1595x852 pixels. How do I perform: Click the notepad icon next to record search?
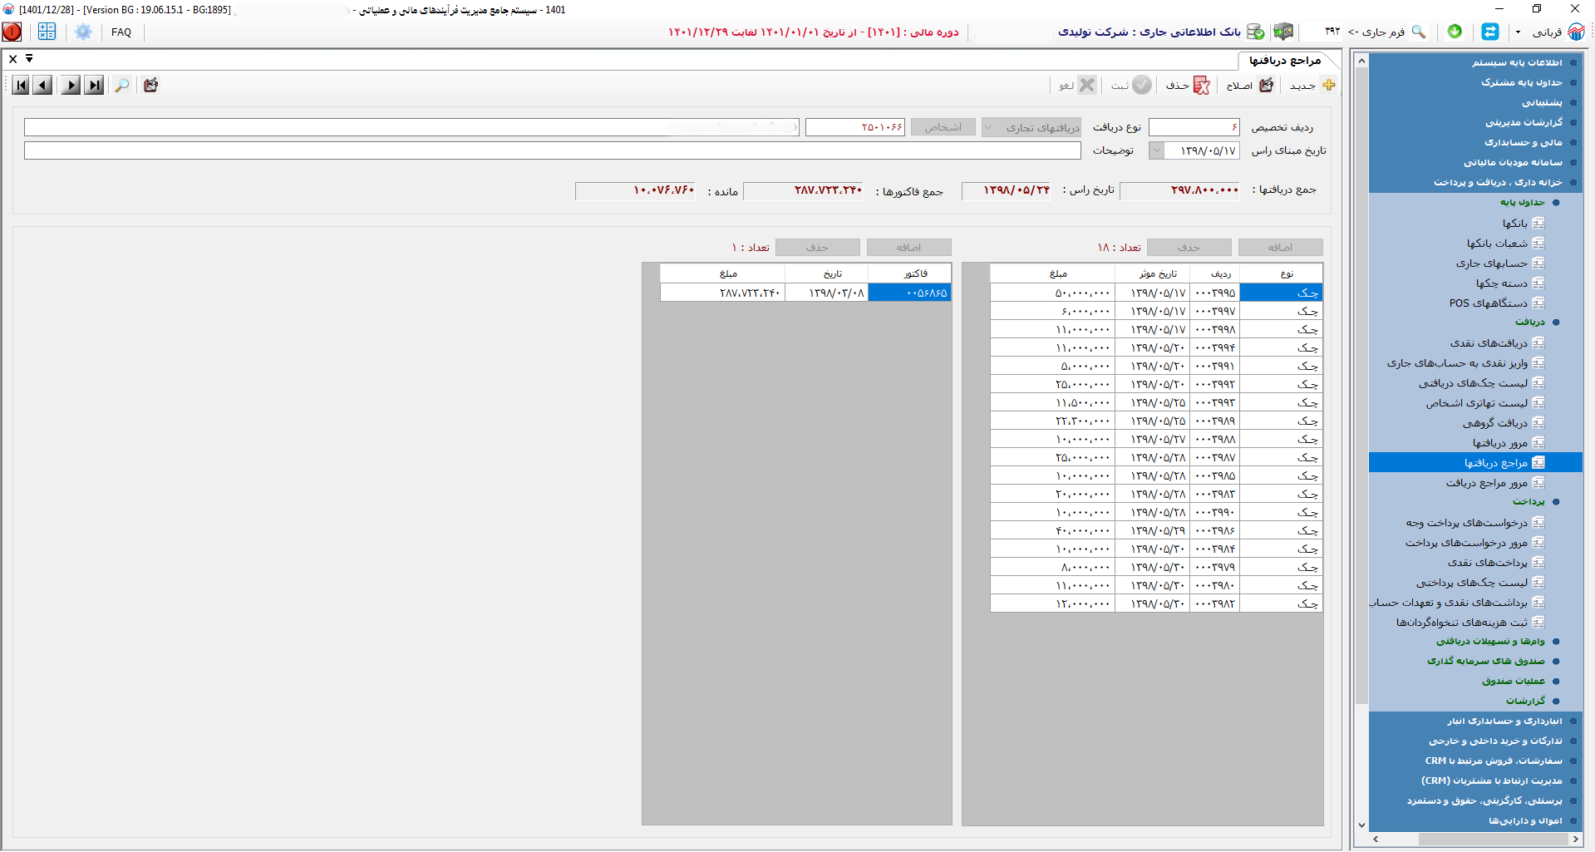[150, 85]
